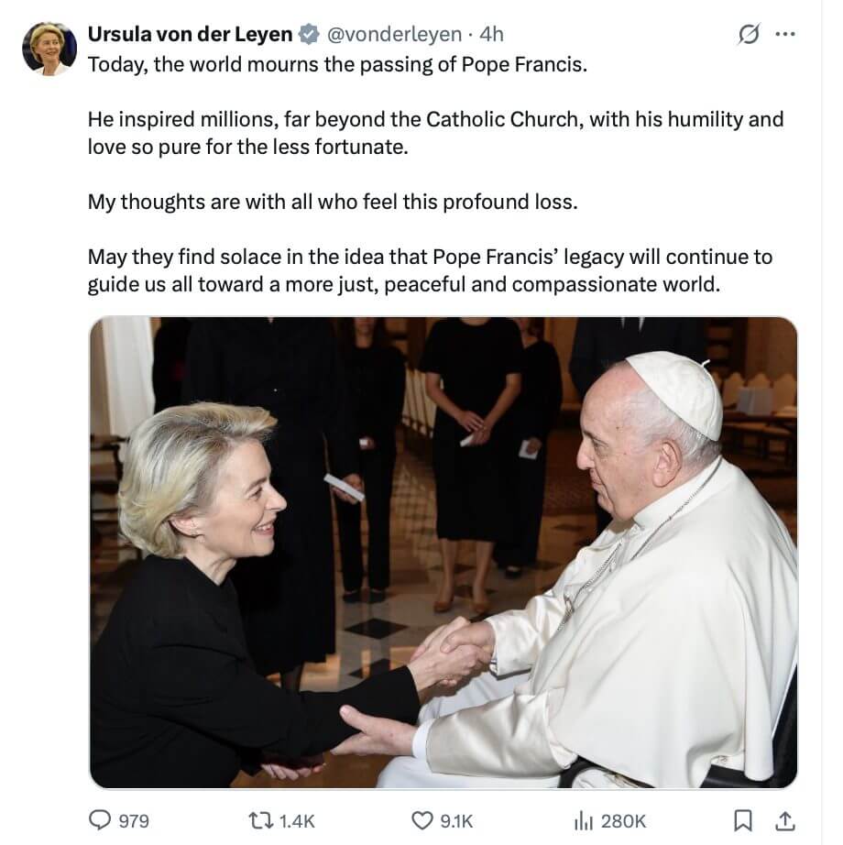Click the @vonderleyen handle
Image resolution: width=843 pixels, height=845 pixels.
tap(394, 35)
